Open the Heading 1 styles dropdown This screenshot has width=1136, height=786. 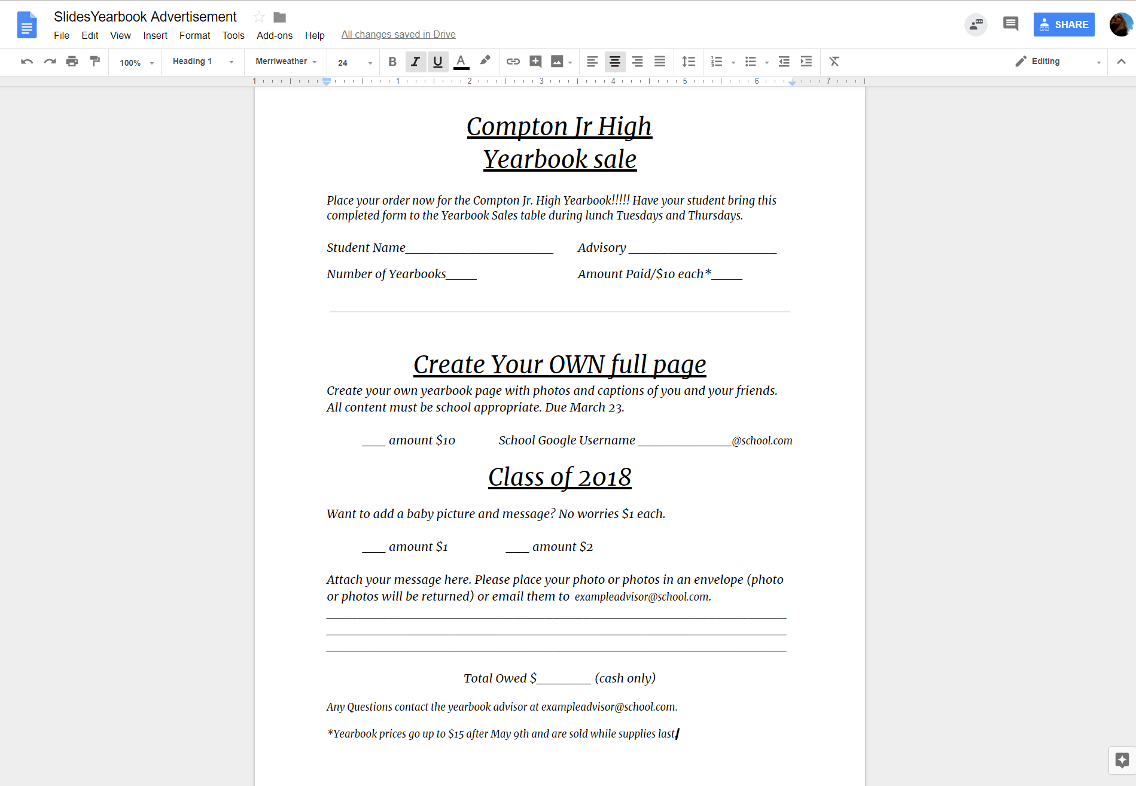click(203, 62)
